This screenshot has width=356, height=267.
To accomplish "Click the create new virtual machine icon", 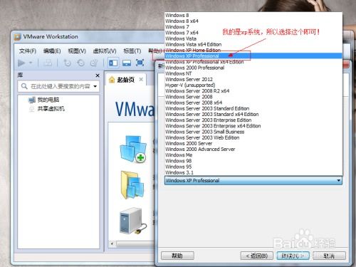I will click(133, 149).
